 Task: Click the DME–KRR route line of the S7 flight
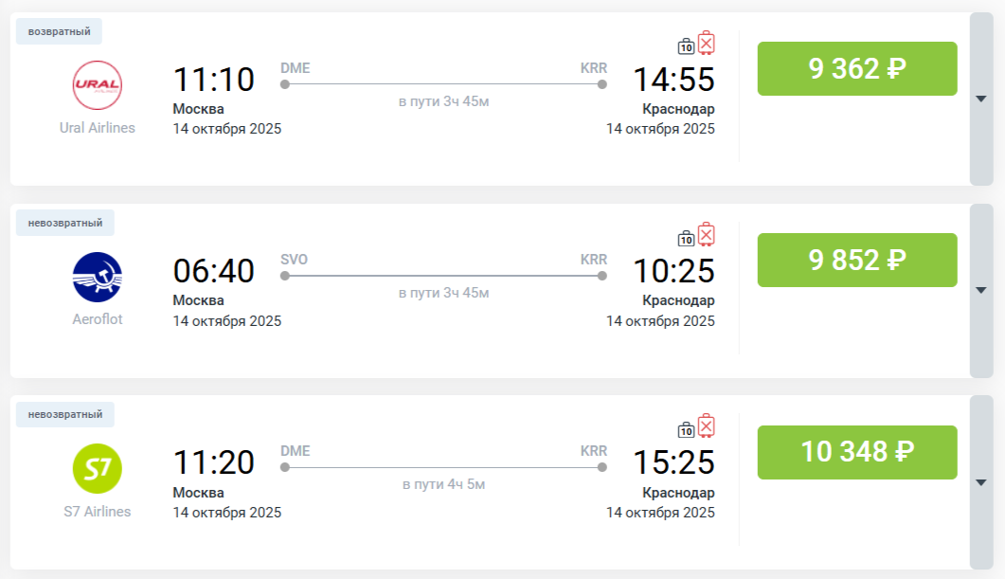[443, 467]
